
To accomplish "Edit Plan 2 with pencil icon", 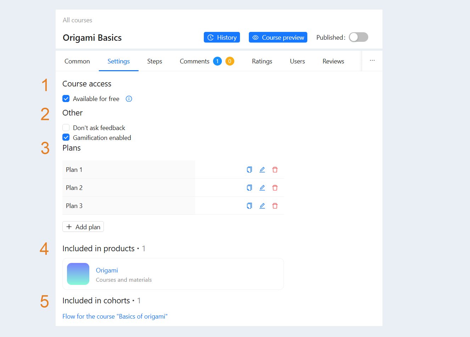I will [x=262, y=188].
